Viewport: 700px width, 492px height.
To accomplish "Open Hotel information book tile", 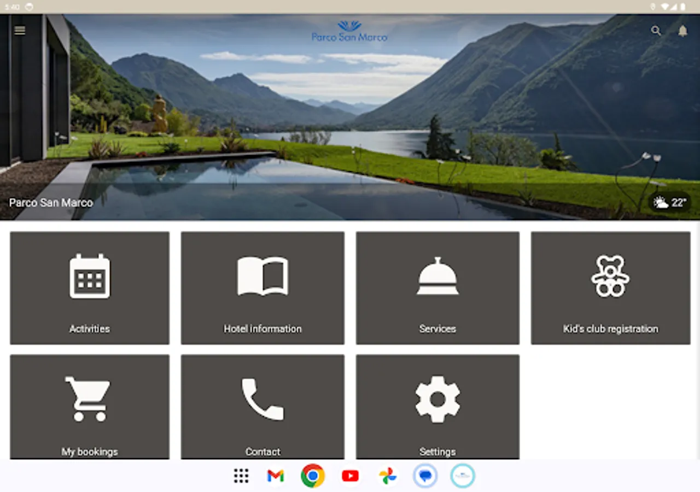I will [262, 288].
